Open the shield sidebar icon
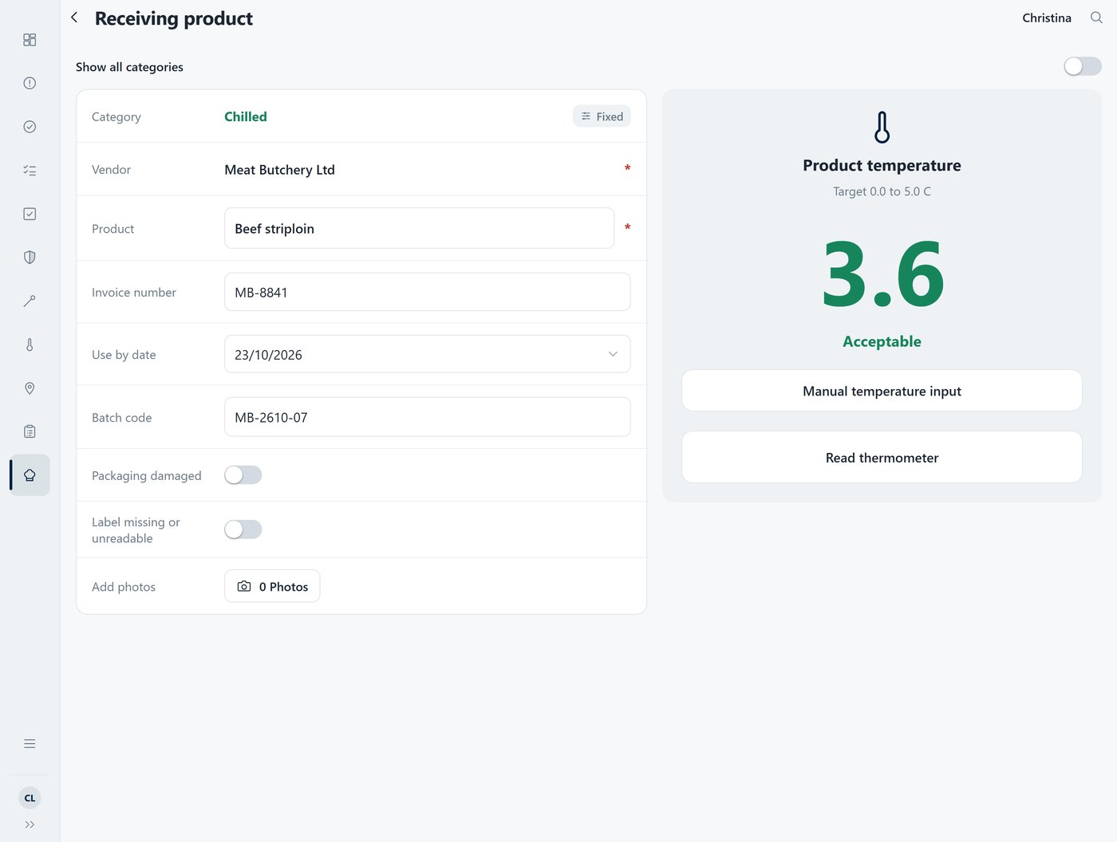This screenshot has height=842, width=1117. click(30, 257)
